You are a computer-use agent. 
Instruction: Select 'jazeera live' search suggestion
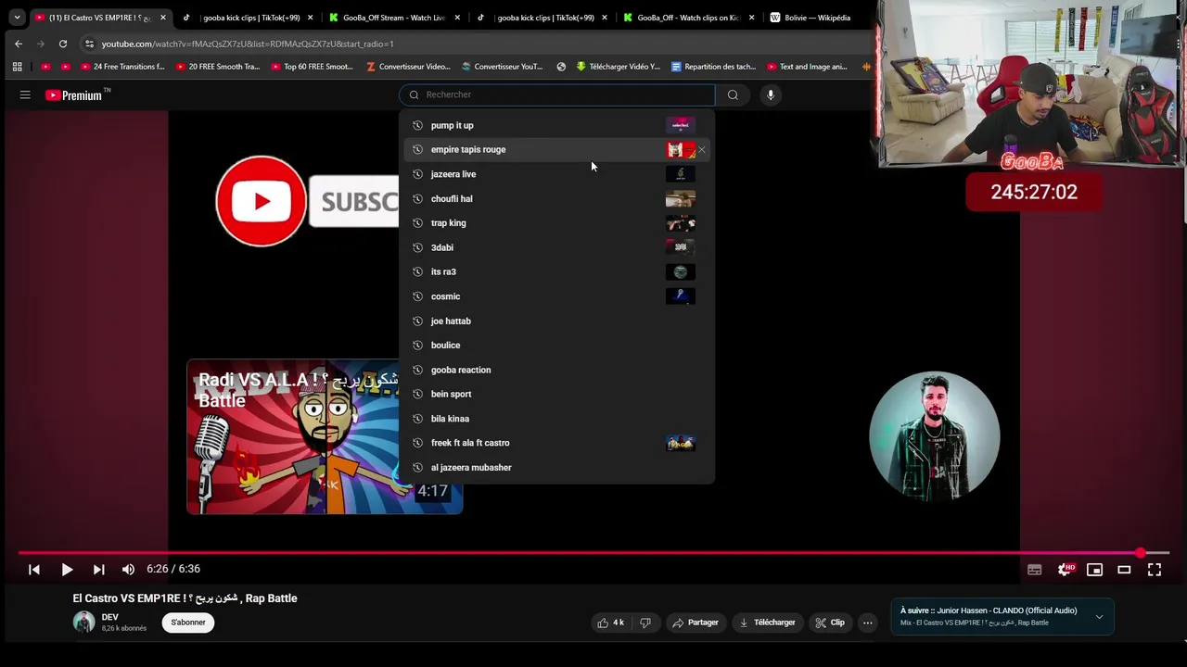pyautogui.click(x=557, y=174)
